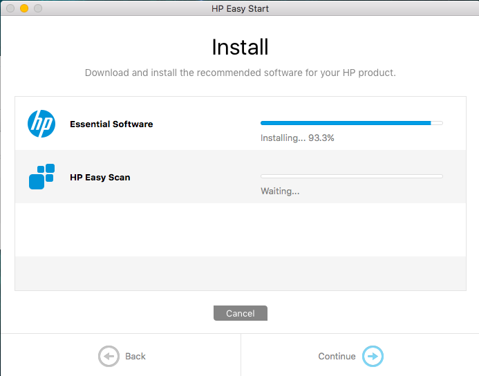
Task: Click the Back arrow circle icon
Action: pos(109,356)
